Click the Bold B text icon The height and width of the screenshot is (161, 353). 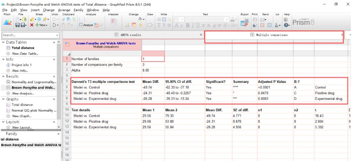(187, 25)
